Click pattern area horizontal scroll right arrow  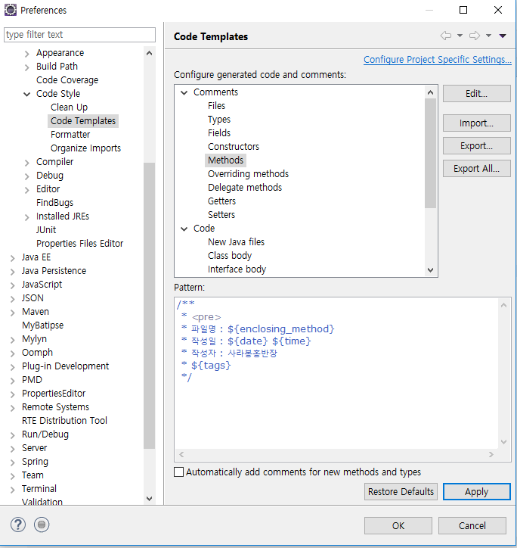[x=491, y=455]
